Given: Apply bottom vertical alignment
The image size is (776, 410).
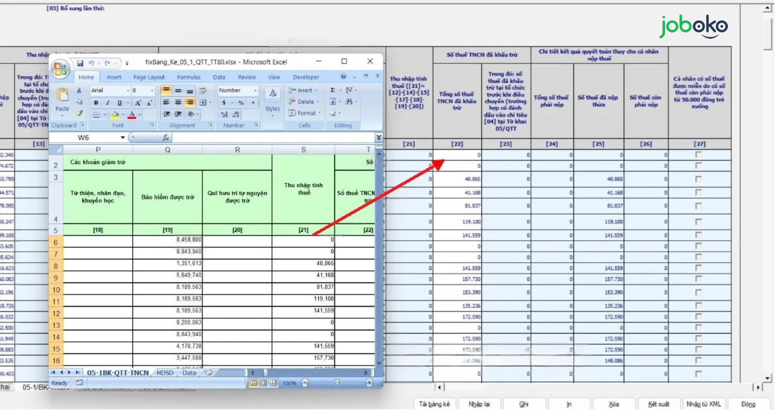Looking at the screenshot, I should coord(190,91).
